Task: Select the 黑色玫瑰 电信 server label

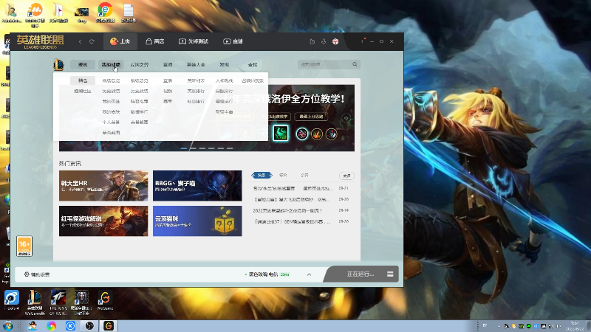Action: [263, 274]
